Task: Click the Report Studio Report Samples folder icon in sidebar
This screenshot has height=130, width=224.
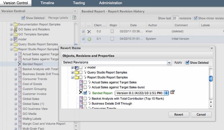Action: [15, 49]
